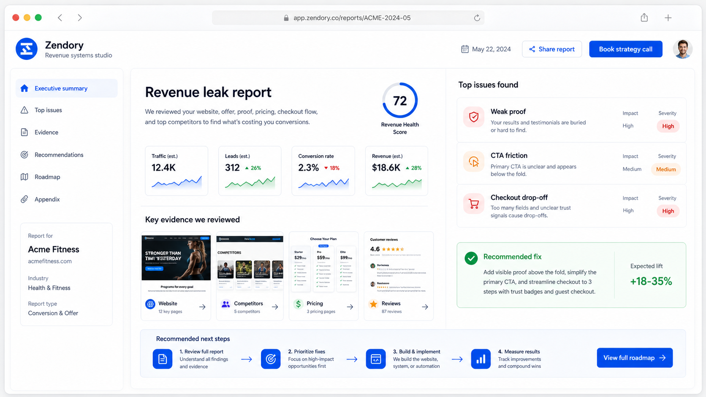Screen dimensions: 706x397
Task: Open Reviews evidence via its arrow
Action: pyautogui.click(x=425, y=307)
